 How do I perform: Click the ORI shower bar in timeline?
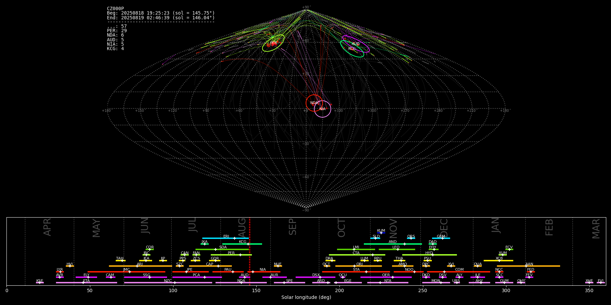(x=358, y=266)
